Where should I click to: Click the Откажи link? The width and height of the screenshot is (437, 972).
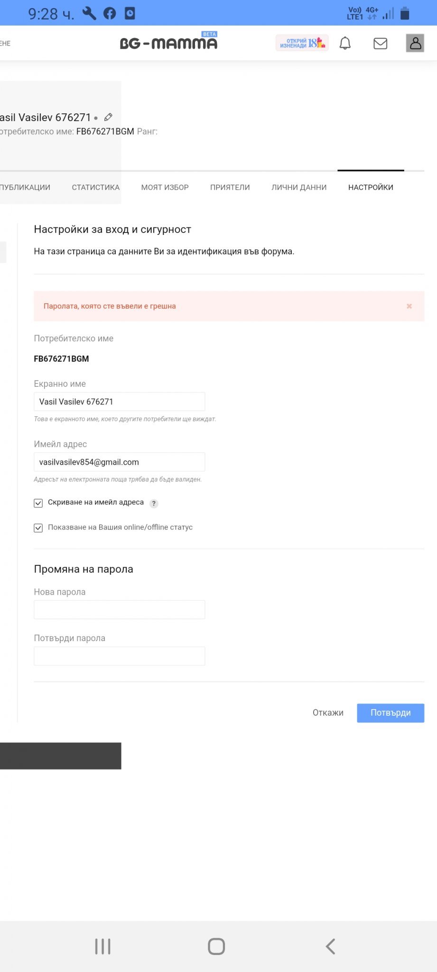[x=328, y=713]
